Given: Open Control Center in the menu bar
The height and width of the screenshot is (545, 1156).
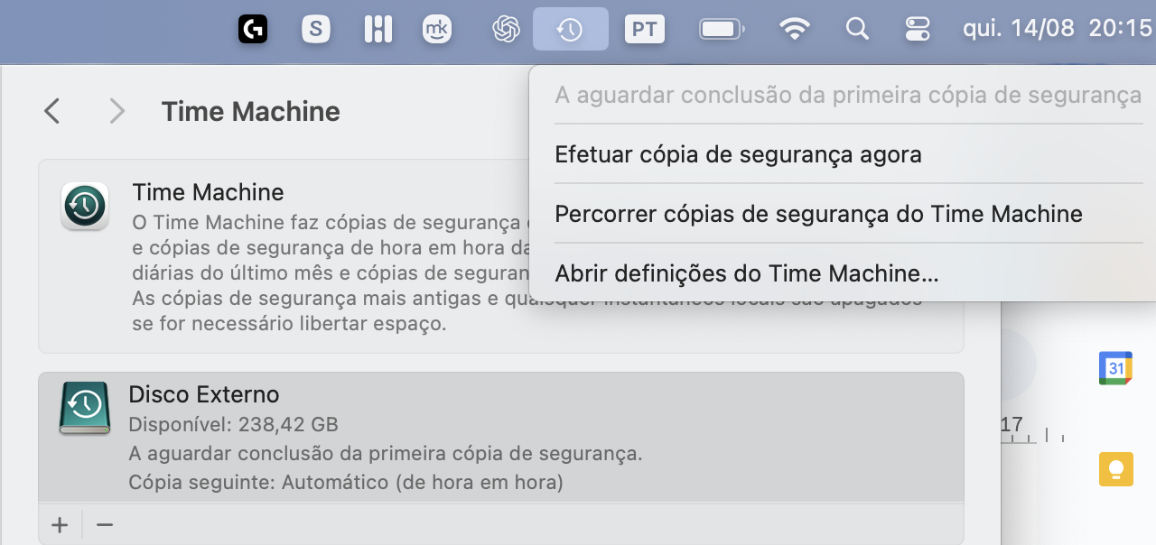Looking at the screenshot, I should point(917,29).
